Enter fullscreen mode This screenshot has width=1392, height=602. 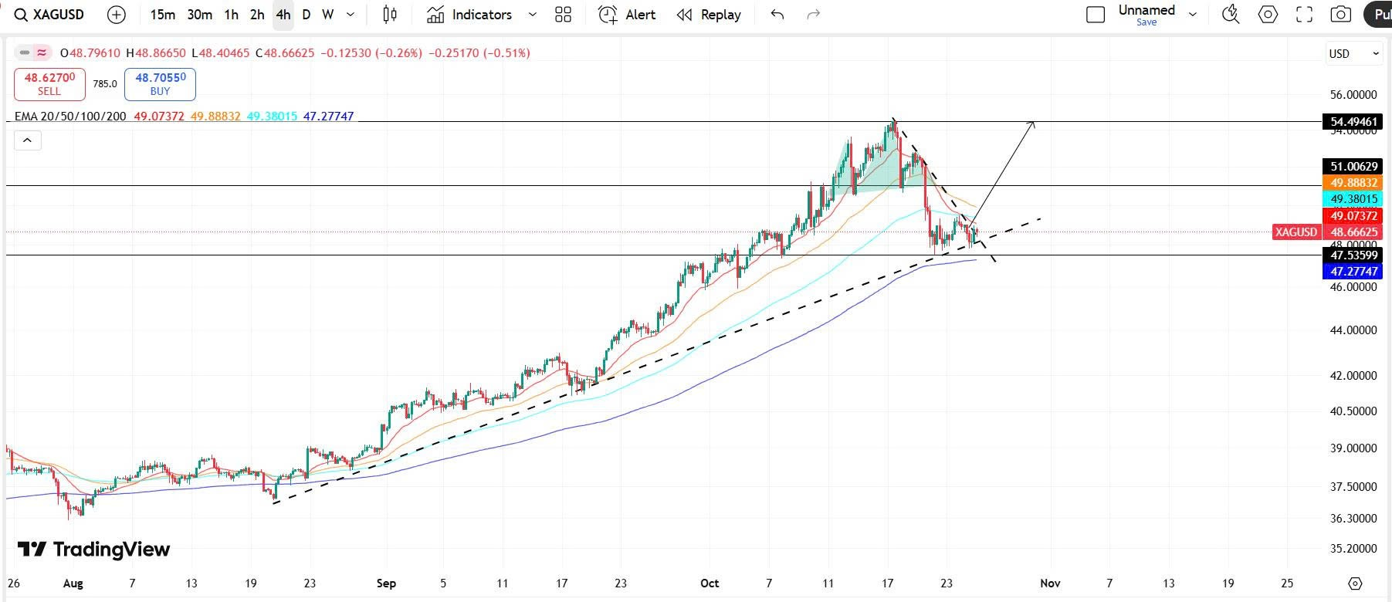click(1304, 15)
